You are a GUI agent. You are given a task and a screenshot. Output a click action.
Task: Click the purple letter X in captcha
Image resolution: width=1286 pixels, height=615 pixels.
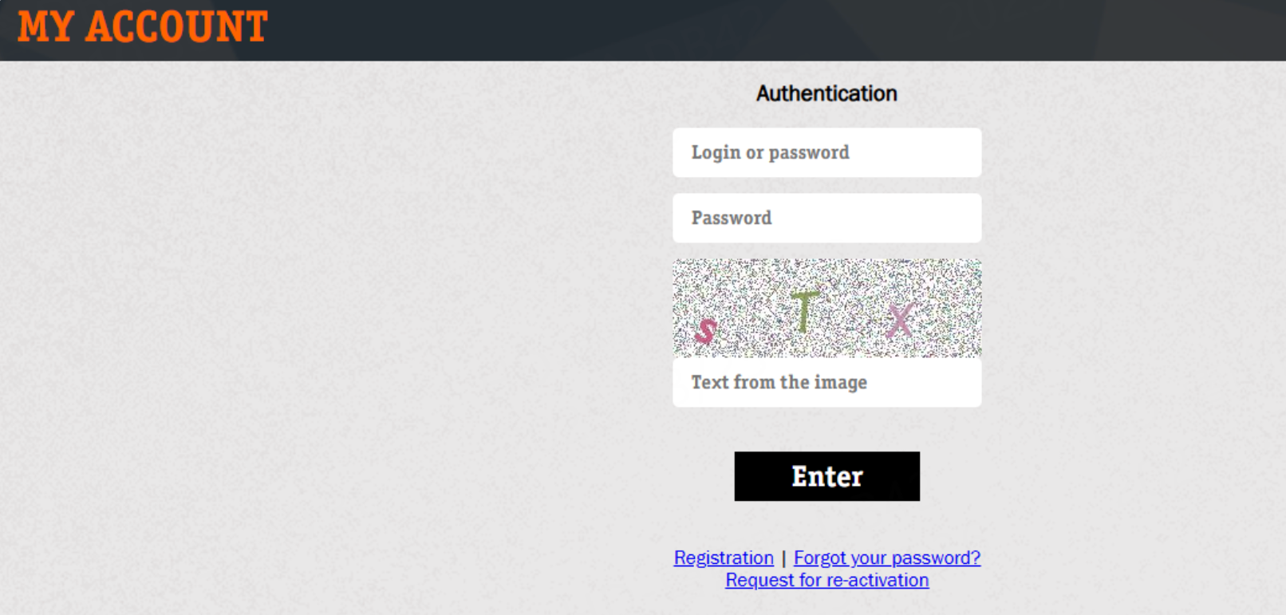[x=901, y=321]
